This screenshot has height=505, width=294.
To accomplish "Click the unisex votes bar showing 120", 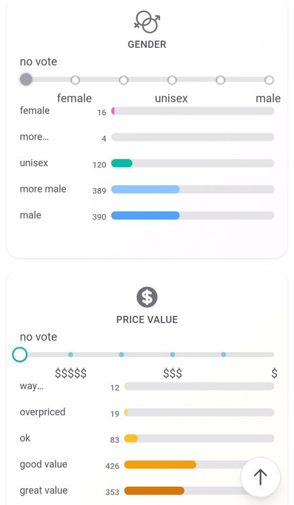I will tap(192, 164).
